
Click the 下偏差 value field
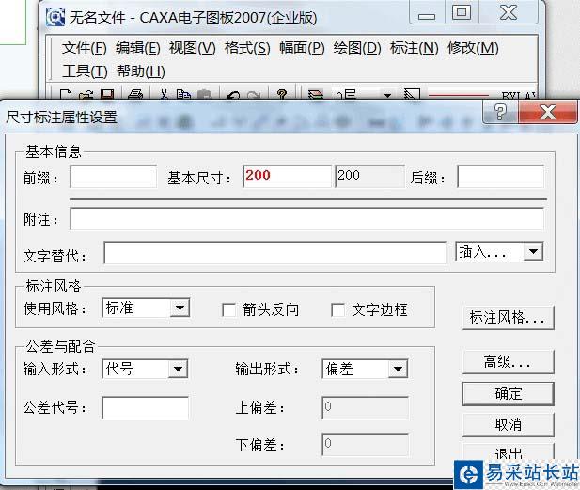tap(366, 445)
